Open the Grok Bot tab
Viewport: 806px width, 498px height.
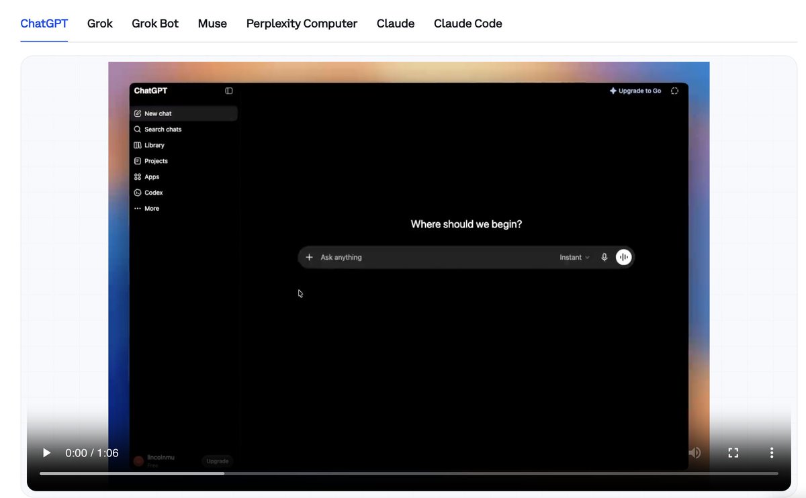coord(155,23)
